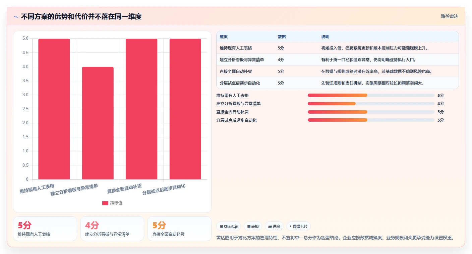Click the 2.5 y-axis tick label
Screen dimensions: 472x254
25,109
